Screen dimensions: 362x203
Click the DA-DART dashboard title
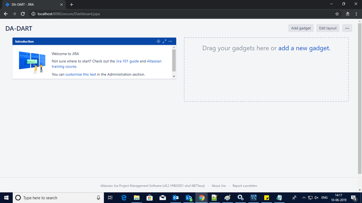coord(19,29)
